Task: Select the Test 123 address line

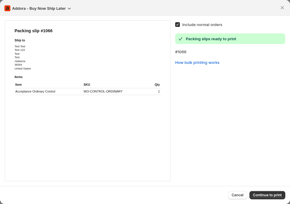Action: click(x=20, y=50)
